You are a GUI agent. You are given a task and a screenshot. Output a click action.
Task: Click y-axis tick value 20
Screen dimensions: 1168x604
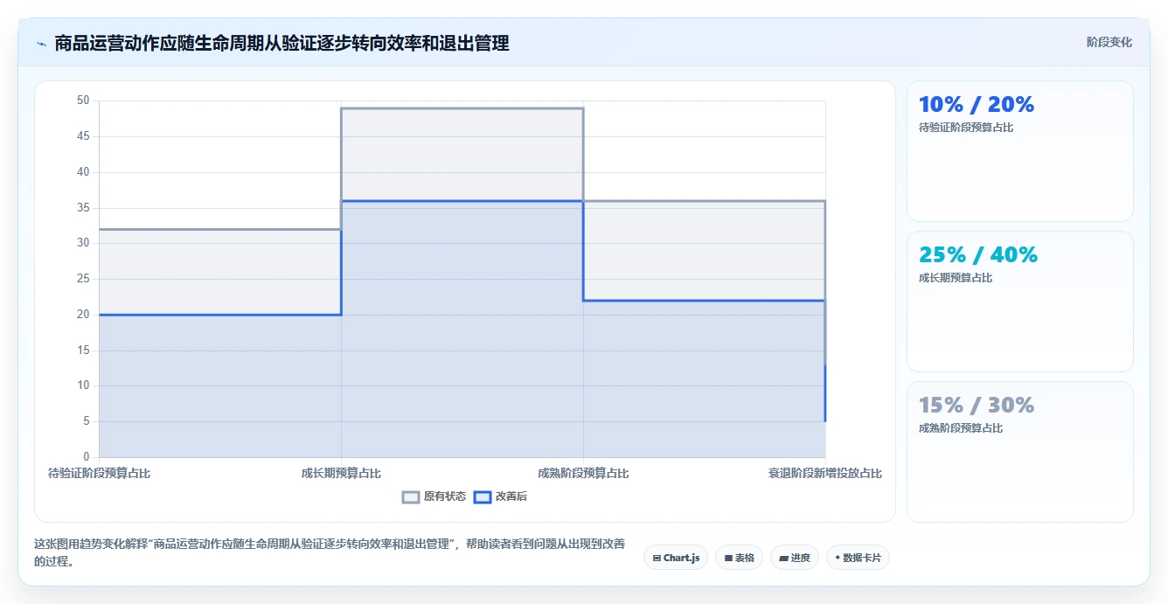tap(83, 315)
